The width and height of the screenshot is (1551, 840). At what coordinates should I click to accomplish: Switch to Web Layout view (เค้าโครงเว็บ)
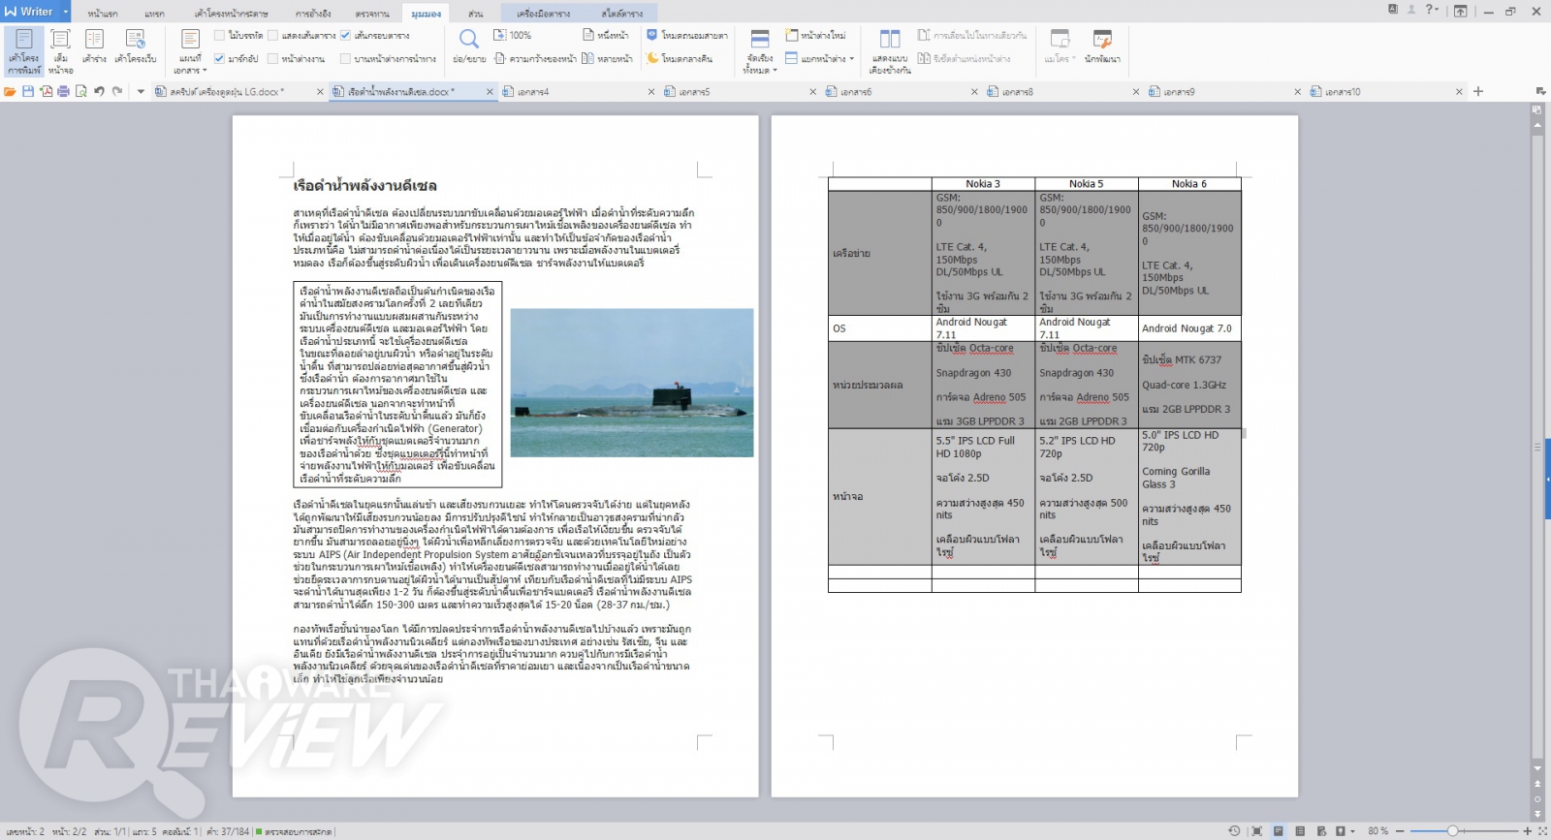[x=135, y=47]
